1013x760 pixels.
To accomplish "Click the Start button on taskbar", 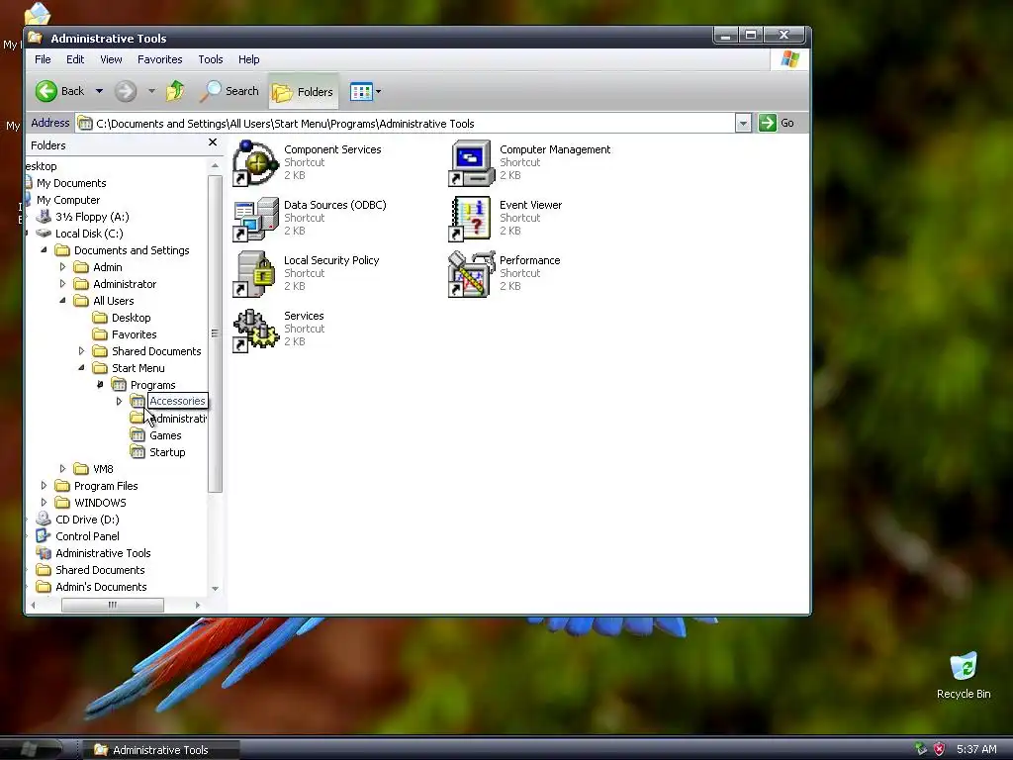I will (31, 749).
